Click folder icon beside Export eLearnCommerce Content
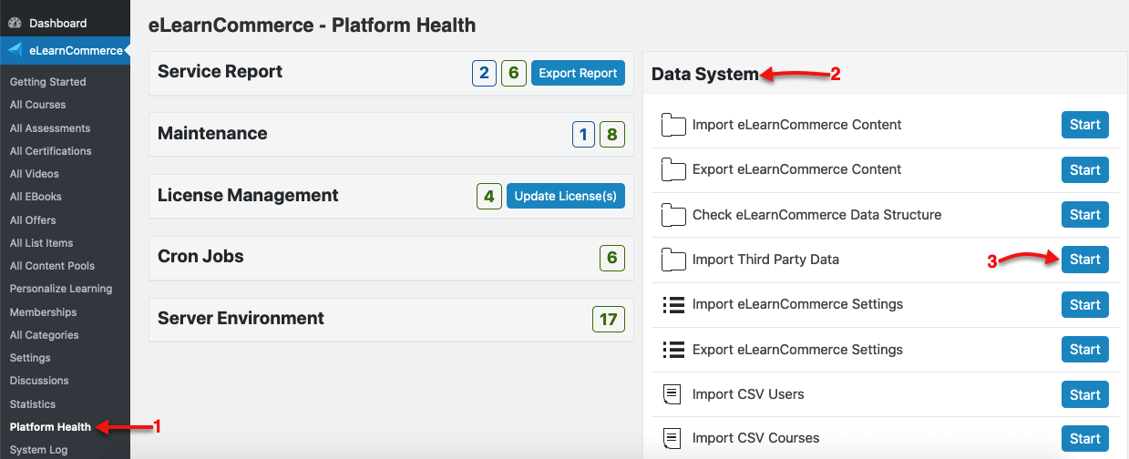1129x459 pixels. click(672, 169)
